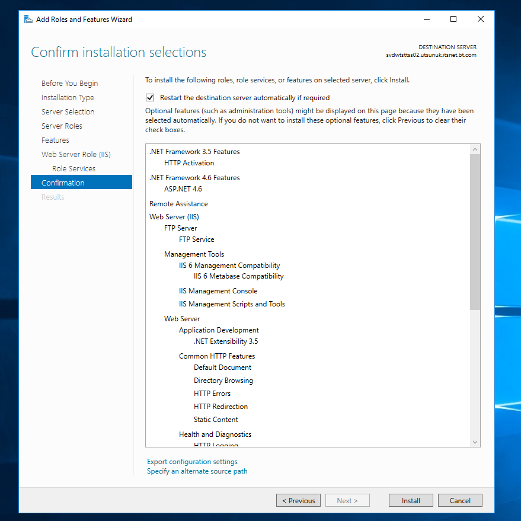521x521 pixels.
Task: Click the Add Roles wizard title bar icon
Action: click(28, 20)
